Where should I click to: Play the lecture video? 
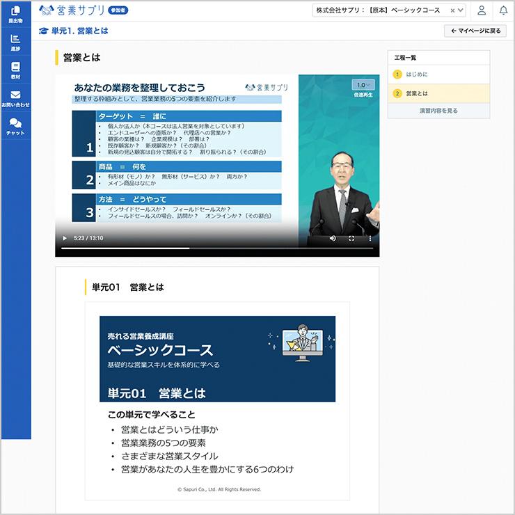point(65,238)
